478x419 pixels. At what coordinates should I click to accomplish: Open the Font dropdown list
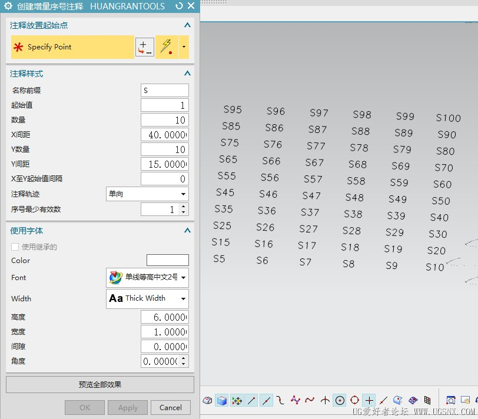[147, 277]
